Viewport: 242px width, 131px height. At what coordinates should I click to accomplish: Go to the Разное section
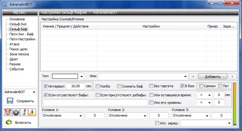pos(15,64)
